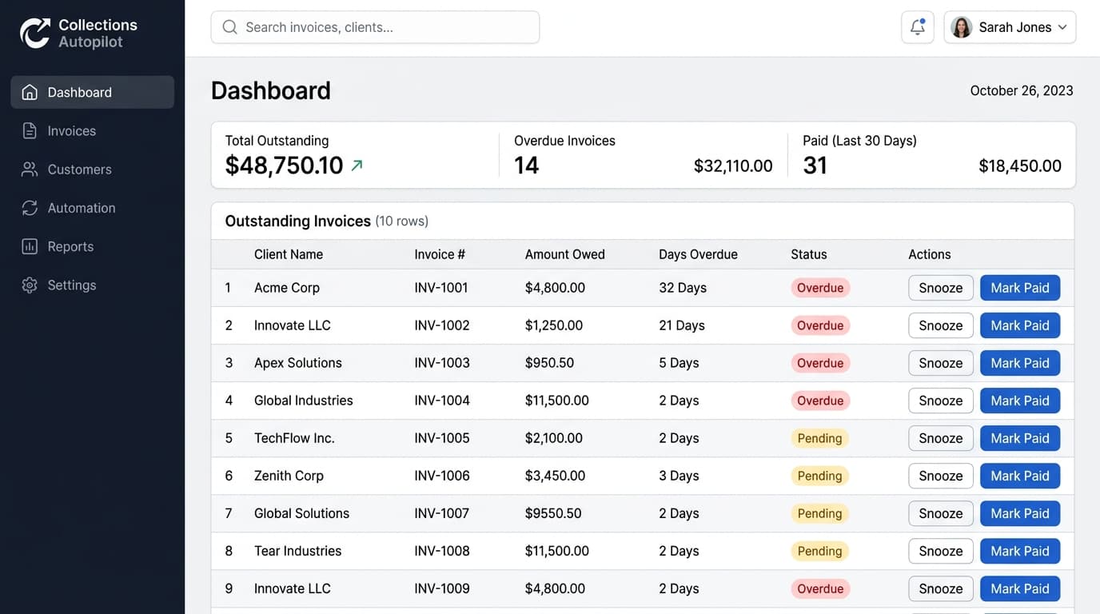This screenshot has height=614, width=1100.
Task: Click the $32,110.00 overdue amount
Action: [x=733, y=166]
